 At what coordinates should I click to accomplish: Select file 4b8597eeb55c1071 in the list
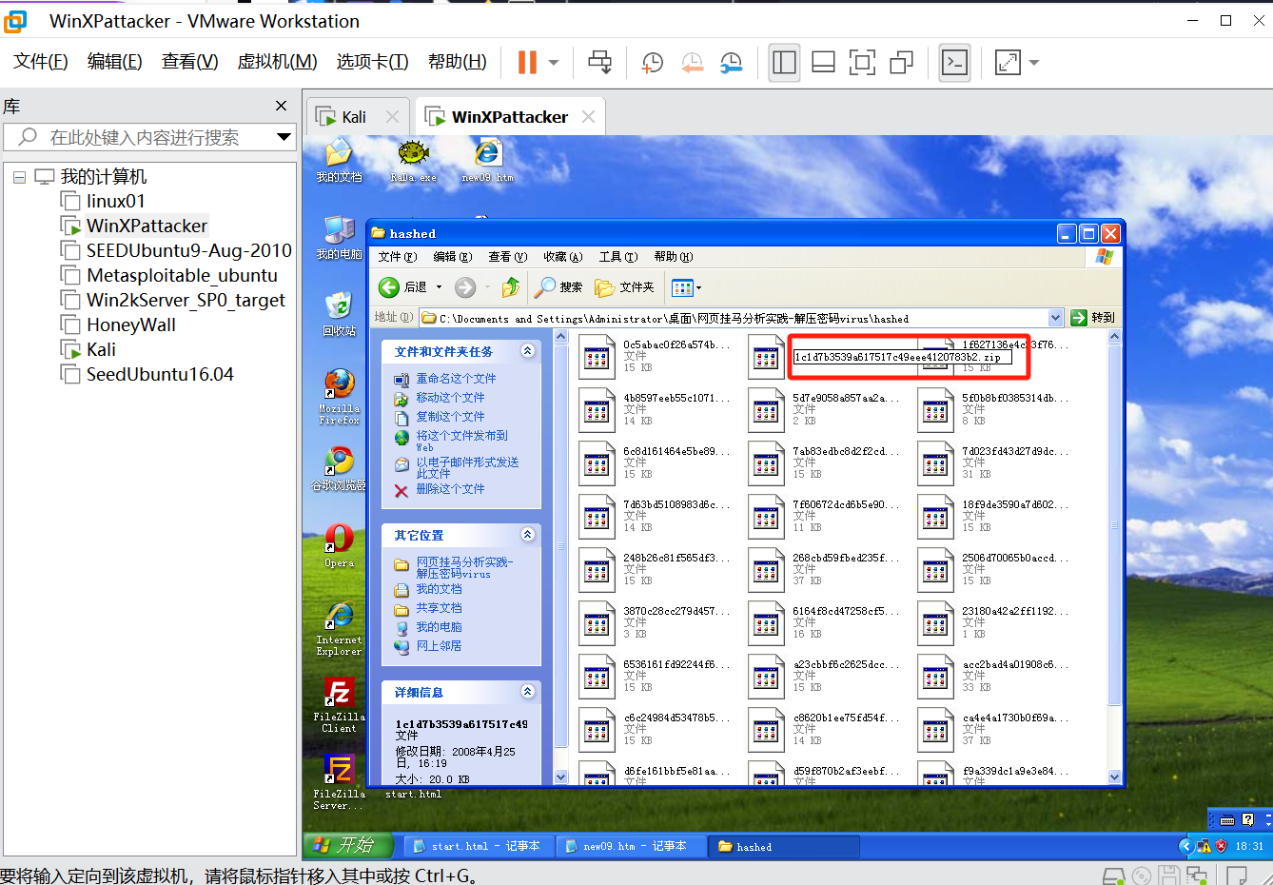click(x=656, y=410)
